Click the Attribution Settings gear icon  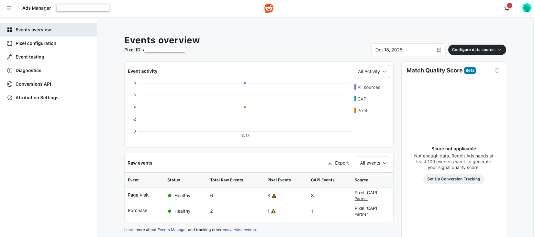pos(10,98)
